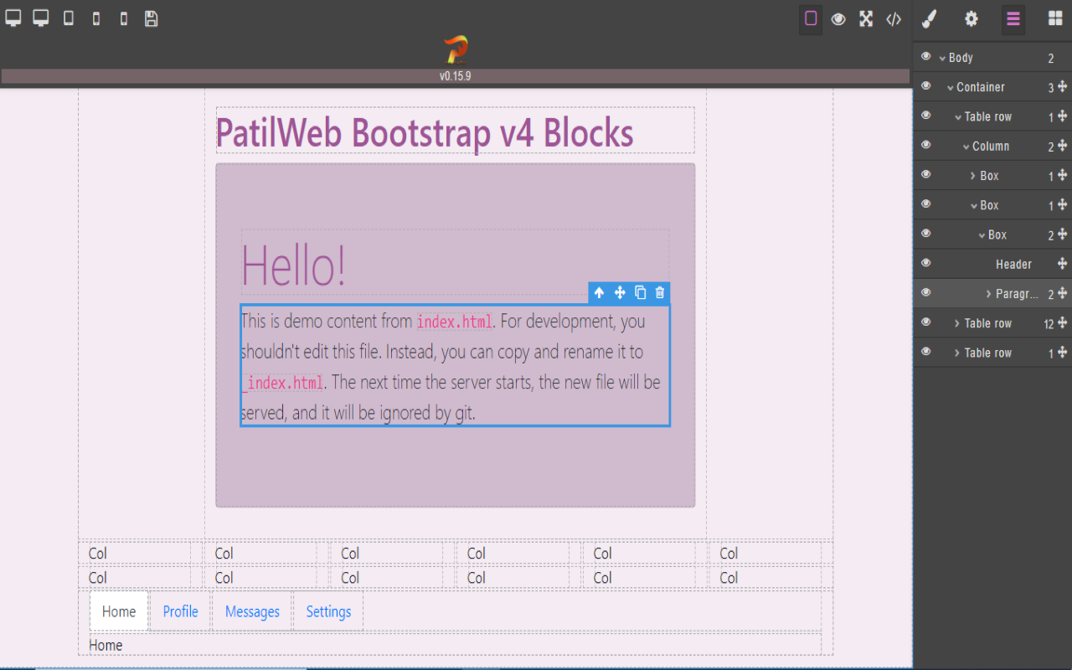
Task: Open the blocks library grid panel
Action: (1054, 18)
